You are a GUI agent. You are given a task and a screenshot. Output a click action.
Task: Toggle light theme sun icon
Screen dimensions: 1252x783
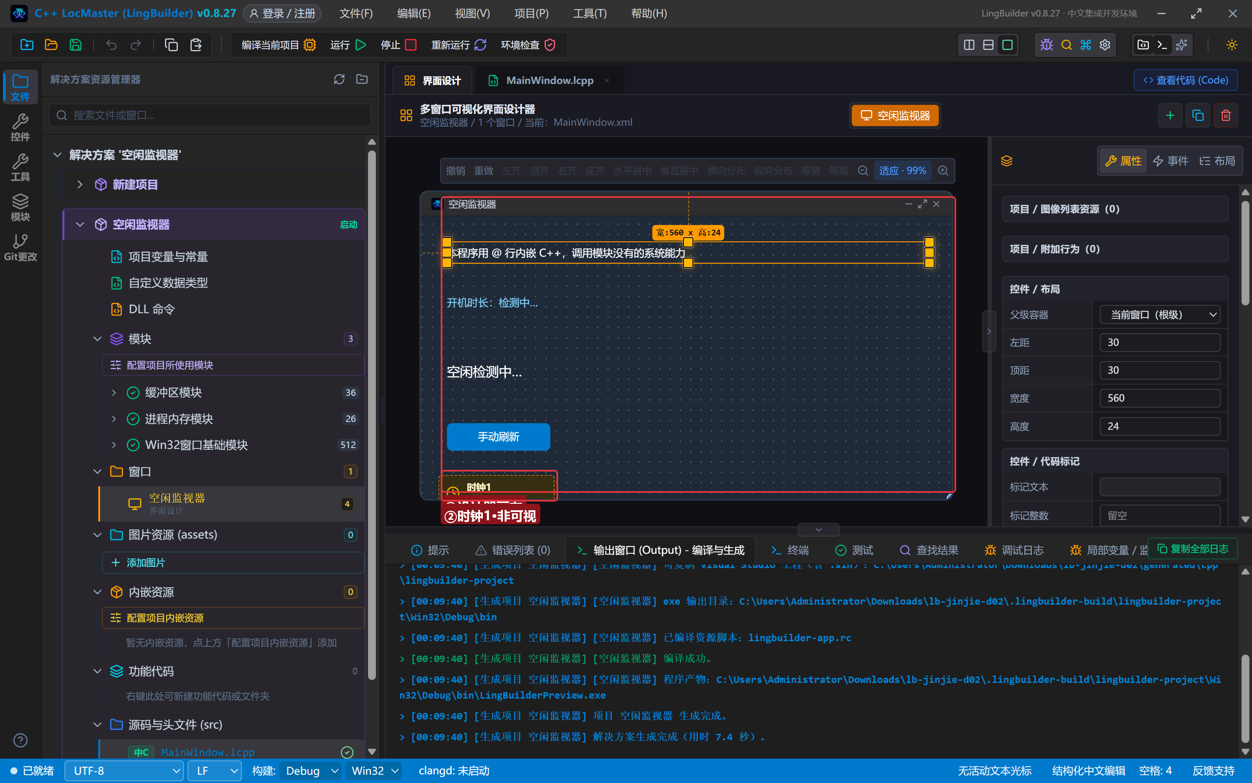point(1232,45)
